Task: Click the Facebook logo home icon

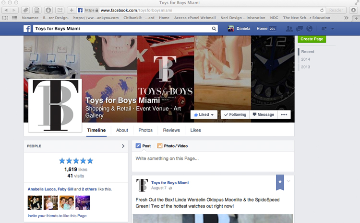Action: (x=27, y=29)
